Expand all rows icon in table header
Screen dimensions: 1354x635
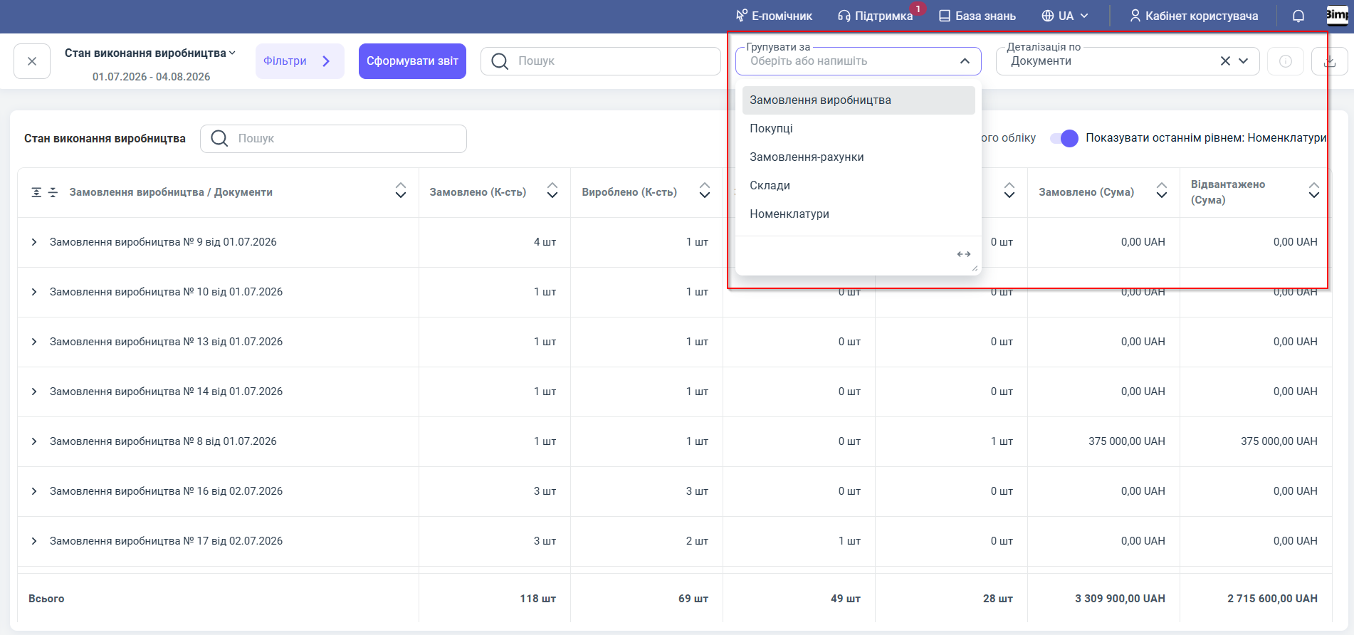tap(36, 193)
